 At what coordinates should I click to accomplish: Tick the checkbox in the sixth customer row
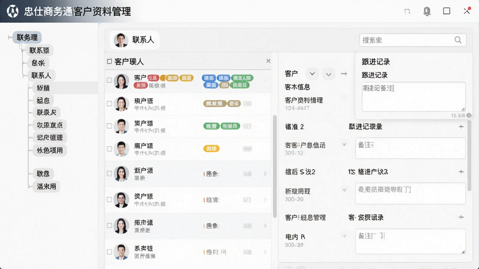(x=109, y=199)
